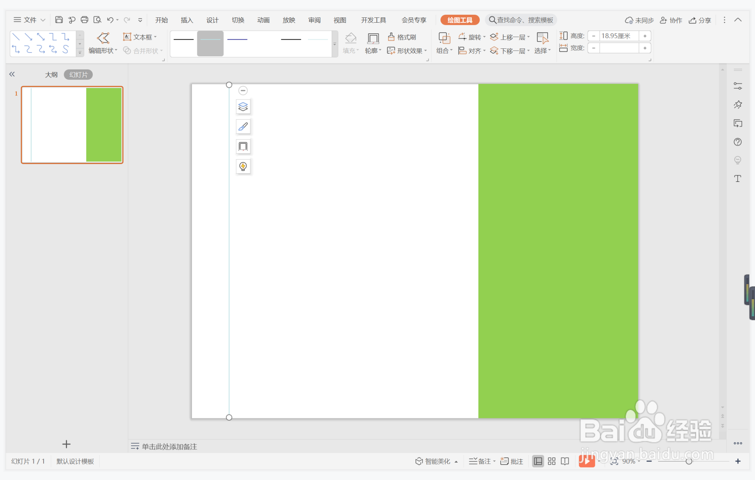Switch to the Outline (大纲) pane tab
The width and height of the screenshot is (755, 480).
point(51,75)
